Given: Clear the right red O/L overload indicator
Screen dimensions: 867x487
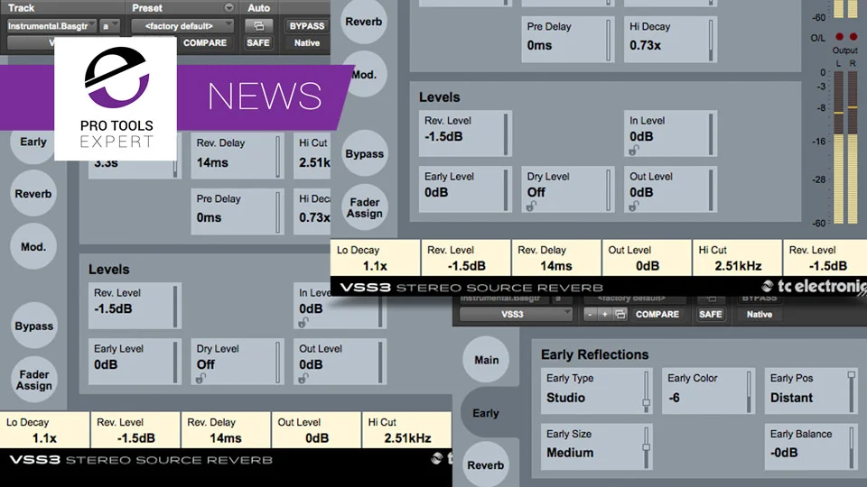Looking at the screenshot, I should (853, 37).
